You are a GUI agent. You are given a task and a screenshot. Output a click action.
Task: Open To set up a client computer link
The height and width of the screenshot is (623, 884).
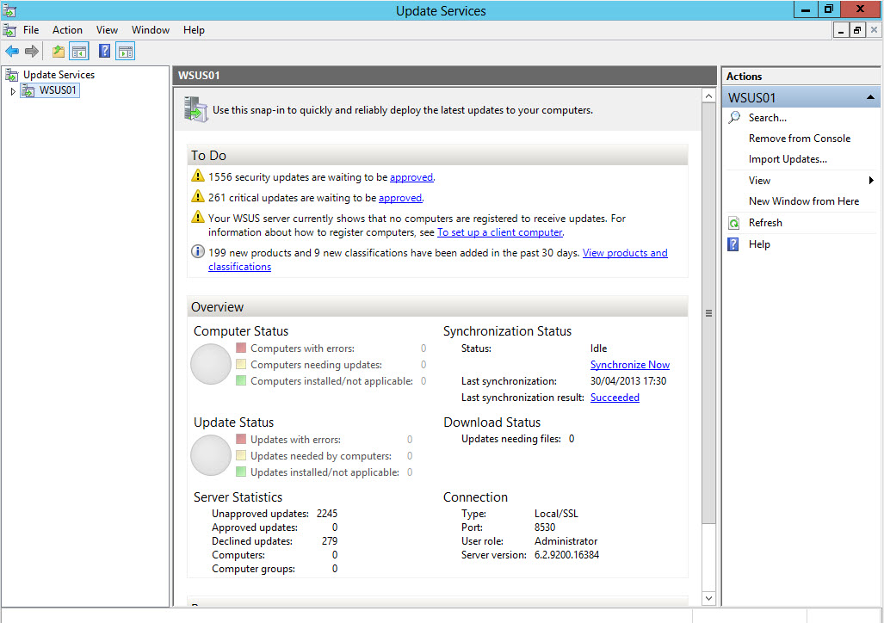tap(500, 232)
